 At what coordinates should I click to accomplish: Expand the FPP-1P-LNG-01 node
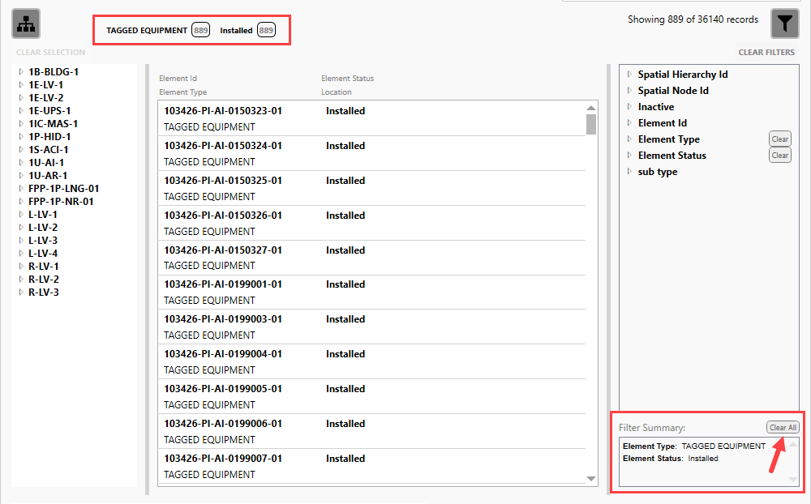click(21, 189)
